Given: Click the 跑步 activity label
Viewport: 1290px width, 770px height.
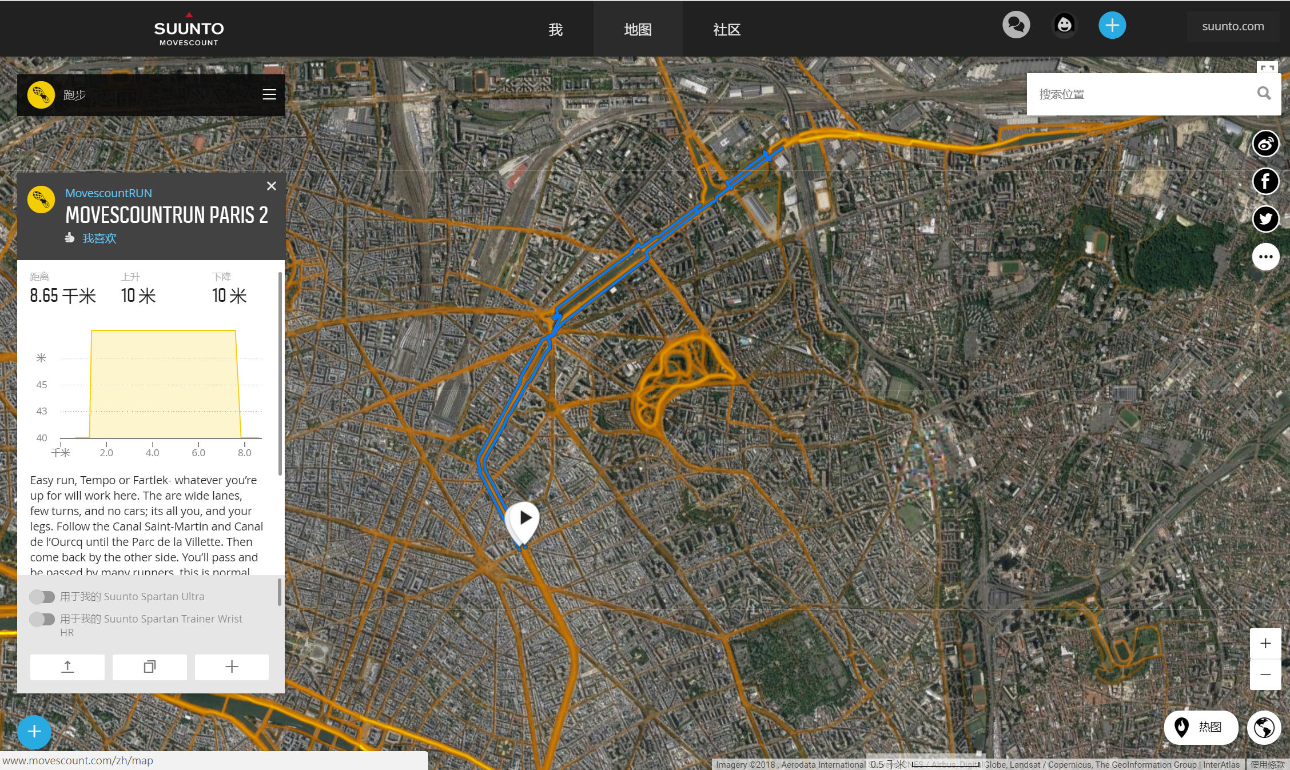Looking at the screenshot, I should tap(74, 95).
